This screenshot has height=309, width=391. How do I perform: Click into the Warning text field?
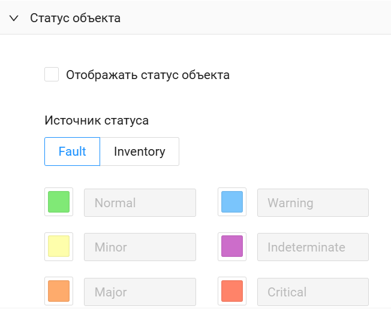click(312, 202)
